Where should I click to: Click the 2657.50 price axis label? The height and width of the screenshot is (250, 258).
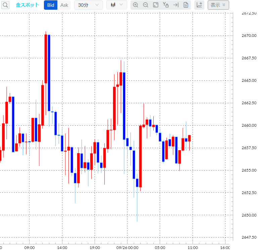coord(249,148)
